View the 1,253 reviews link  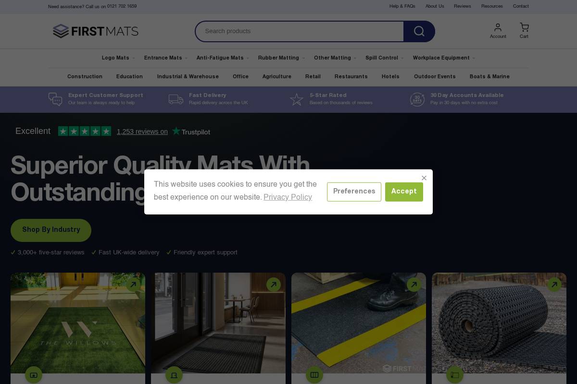click(142, 132)
